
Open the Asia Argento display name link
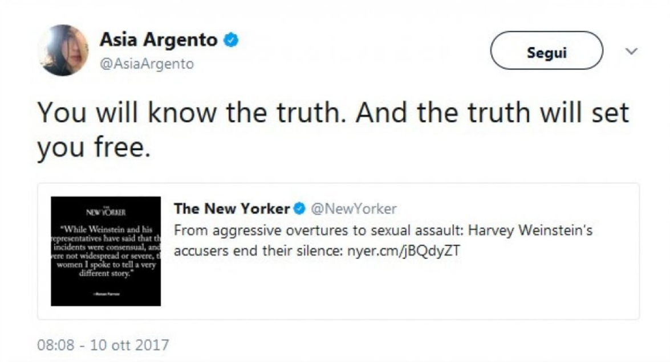(x=159, y=40)
